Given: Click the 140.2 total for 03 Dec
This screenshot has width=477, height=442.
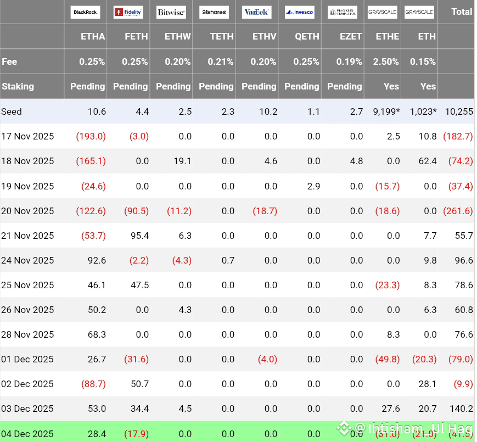Looking at the screenshot, I should pos(462,409).
